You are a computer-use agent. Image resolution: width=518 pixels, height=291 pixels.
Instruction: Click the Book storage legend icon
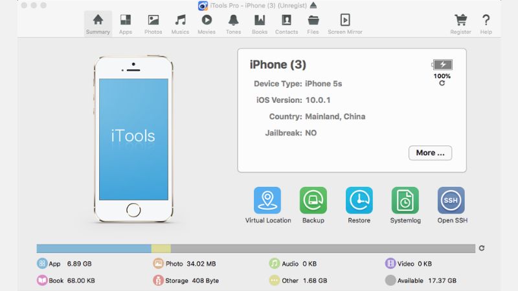click(42, 281)
